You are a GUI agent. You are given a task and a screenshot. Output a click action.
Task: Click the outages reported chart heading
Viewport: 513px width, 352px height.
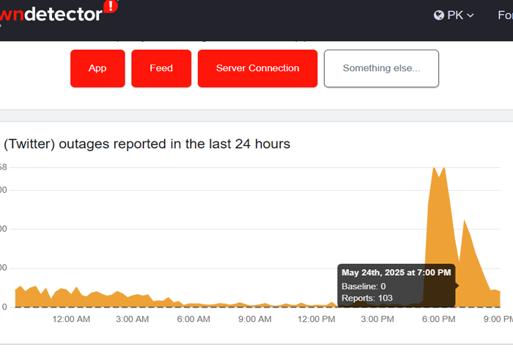(147, 144)
